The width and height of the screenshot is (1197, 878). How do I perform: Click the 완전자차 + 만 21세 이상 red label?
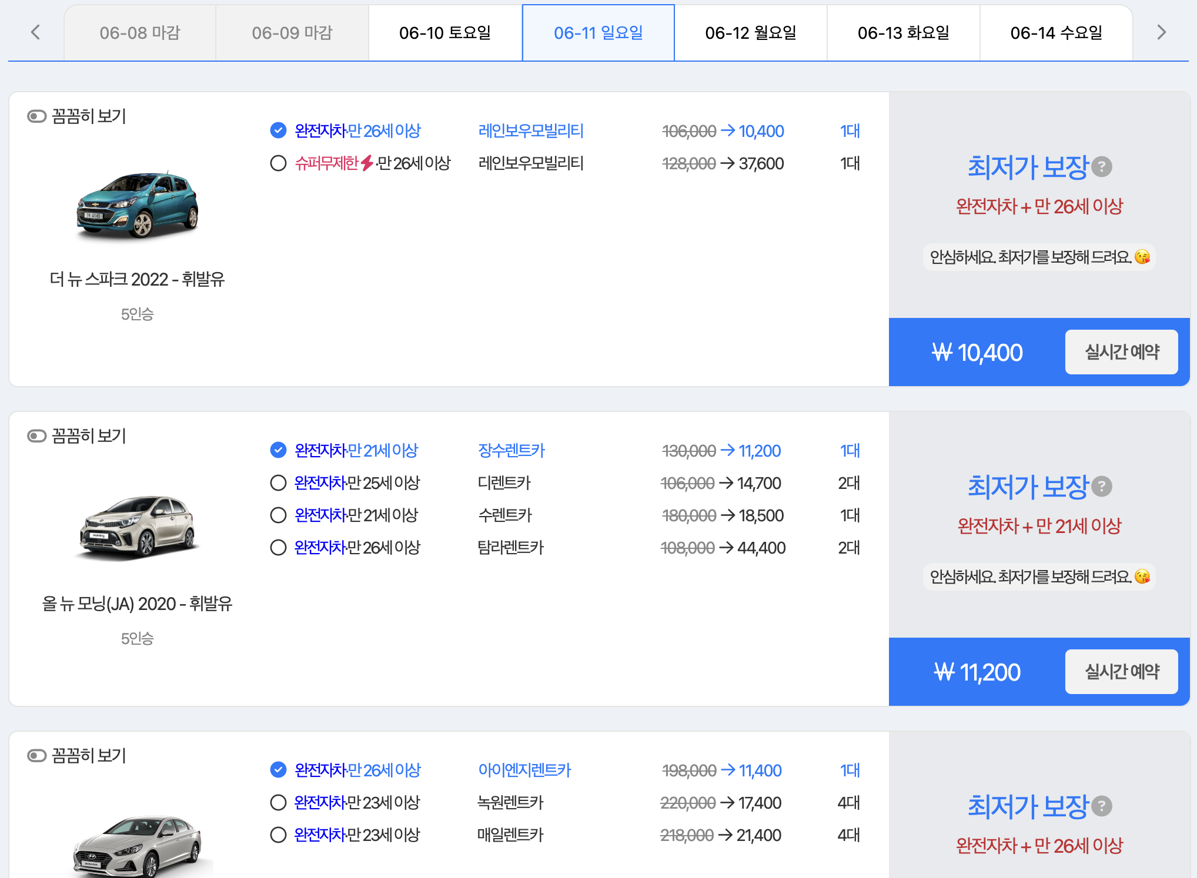(1039, 526)
